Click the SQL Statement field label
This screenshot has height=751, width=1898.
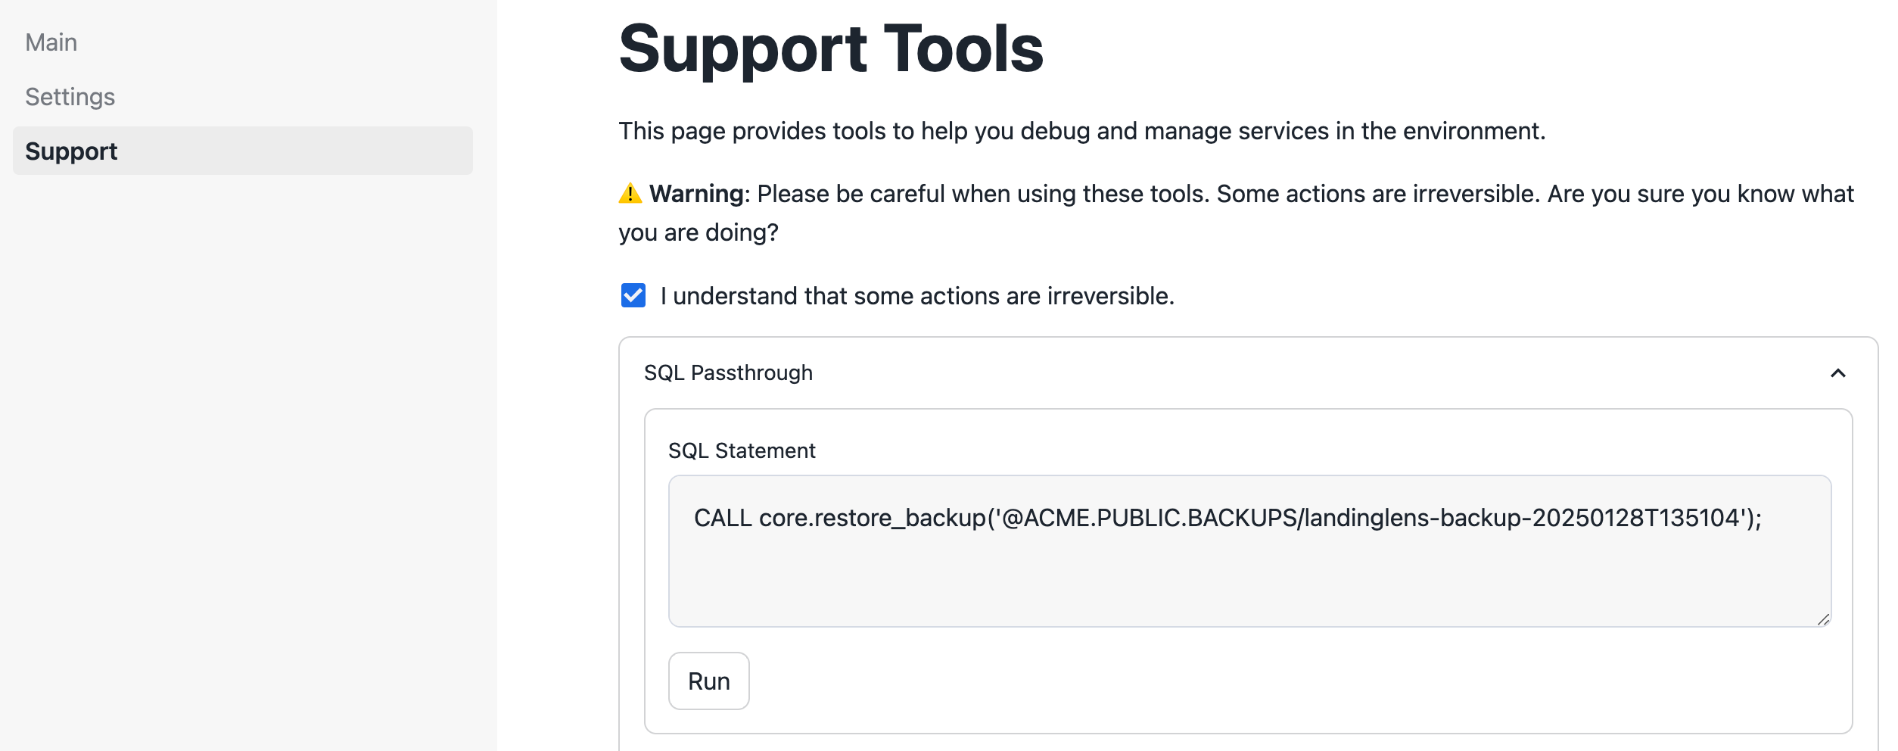click(x=741, y=450)
